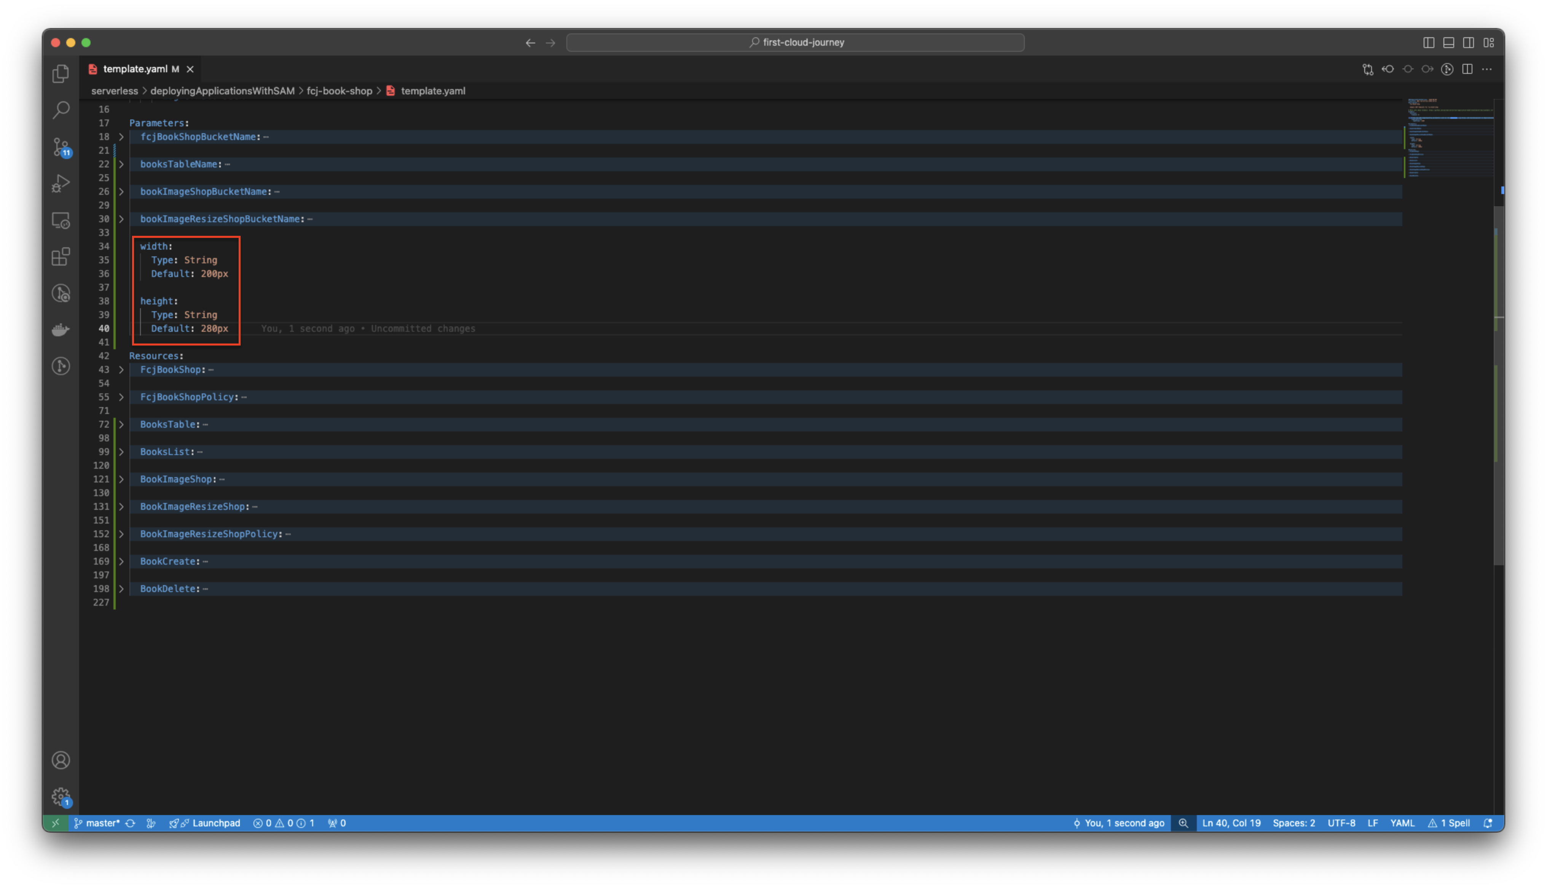Open the Run and Debug view

pyautogui.click(x=61, y=184)
